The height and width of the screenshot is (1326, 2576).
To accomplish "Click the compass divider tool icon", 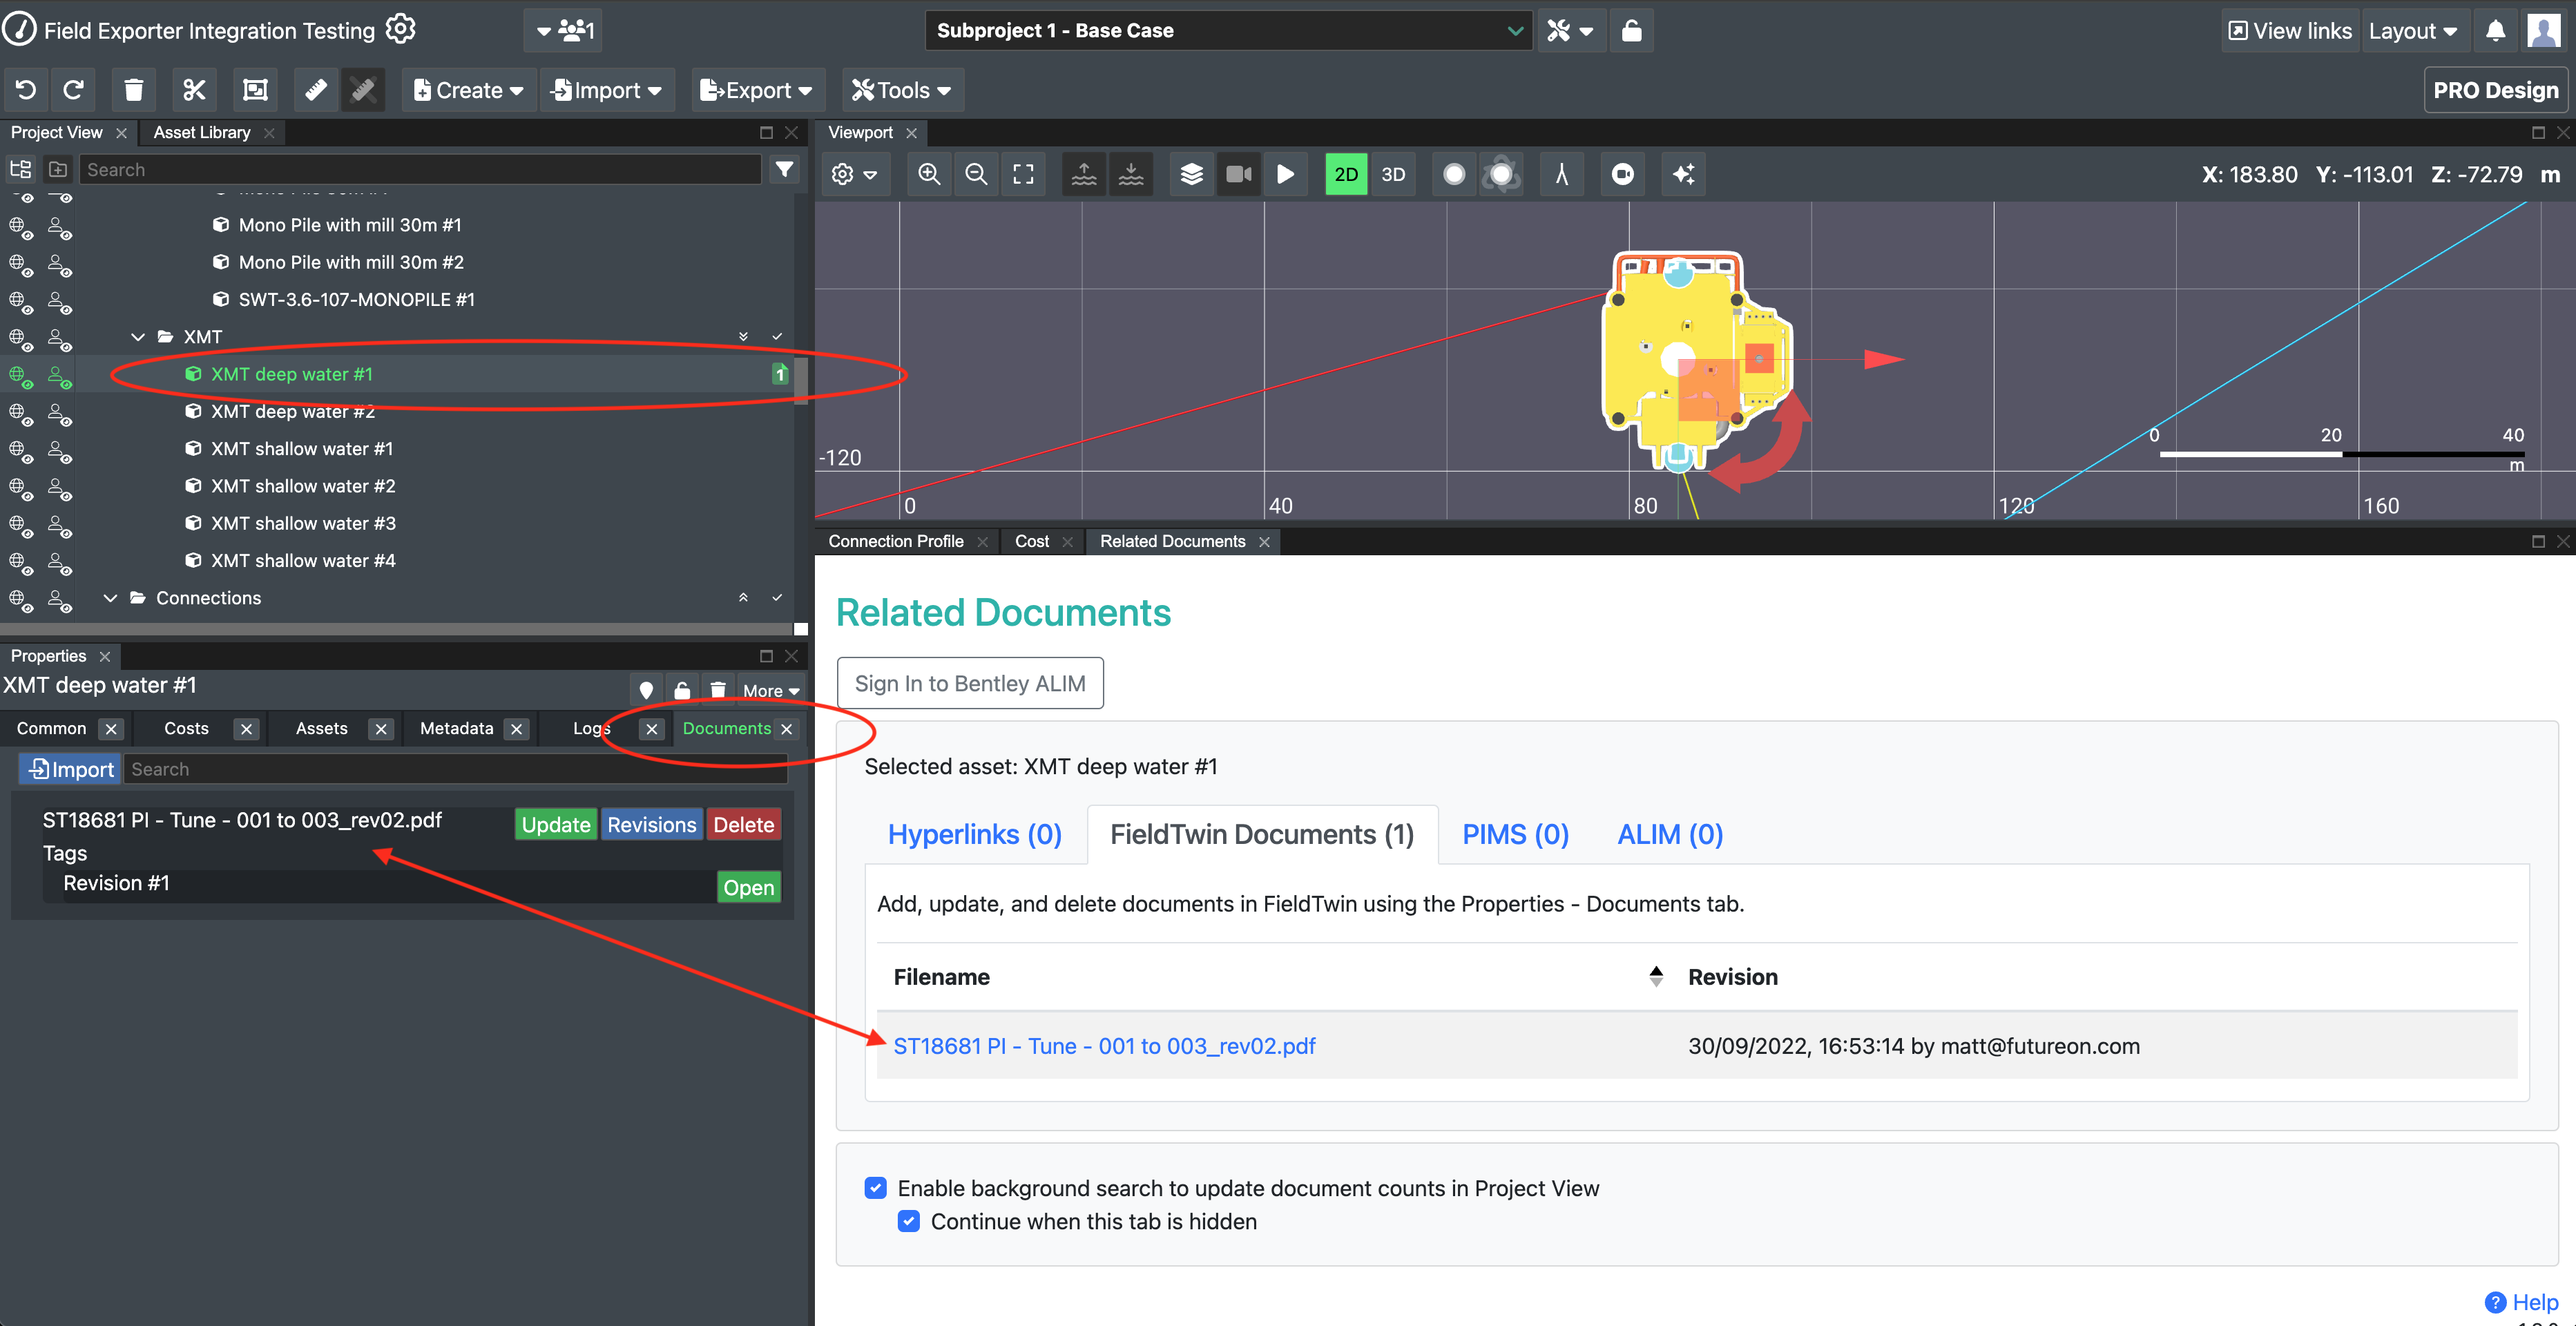I will coord(1561,174).
